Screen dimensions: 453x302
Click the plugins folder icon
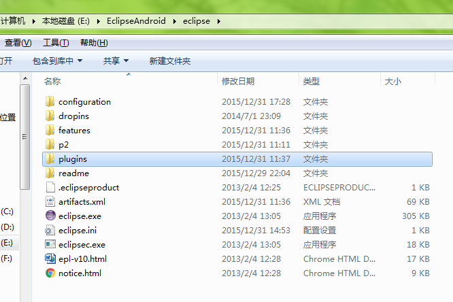pyautogui.click(x=50, y=159)
